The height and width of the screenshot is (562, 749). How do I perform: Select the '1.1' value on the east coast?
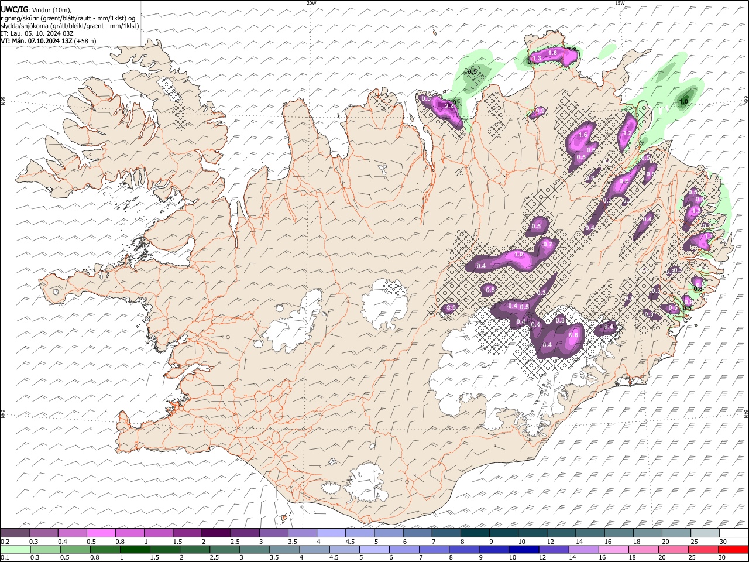[x=707, y=237]
